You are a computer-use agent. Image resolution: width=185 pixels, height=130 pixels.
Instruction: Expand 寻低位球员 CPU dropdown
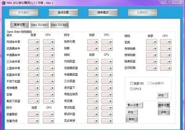pos(107,94)
